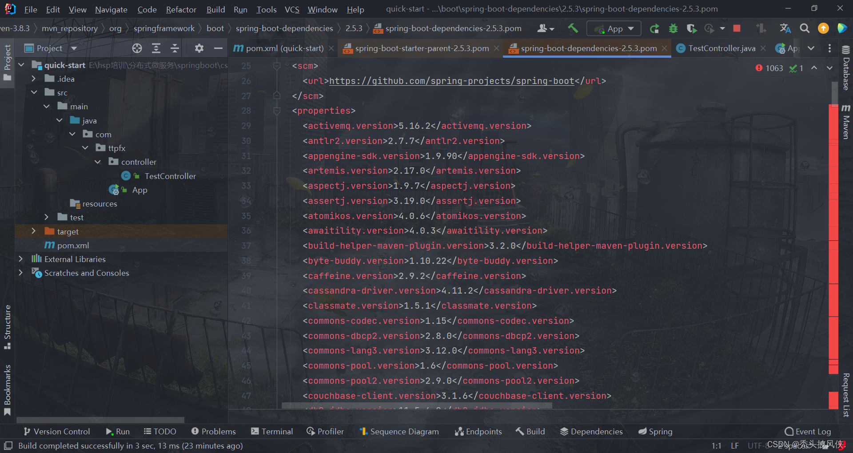Click the 1:1 caret position indicator
The image size is (853, 453).
pos(716,445)
